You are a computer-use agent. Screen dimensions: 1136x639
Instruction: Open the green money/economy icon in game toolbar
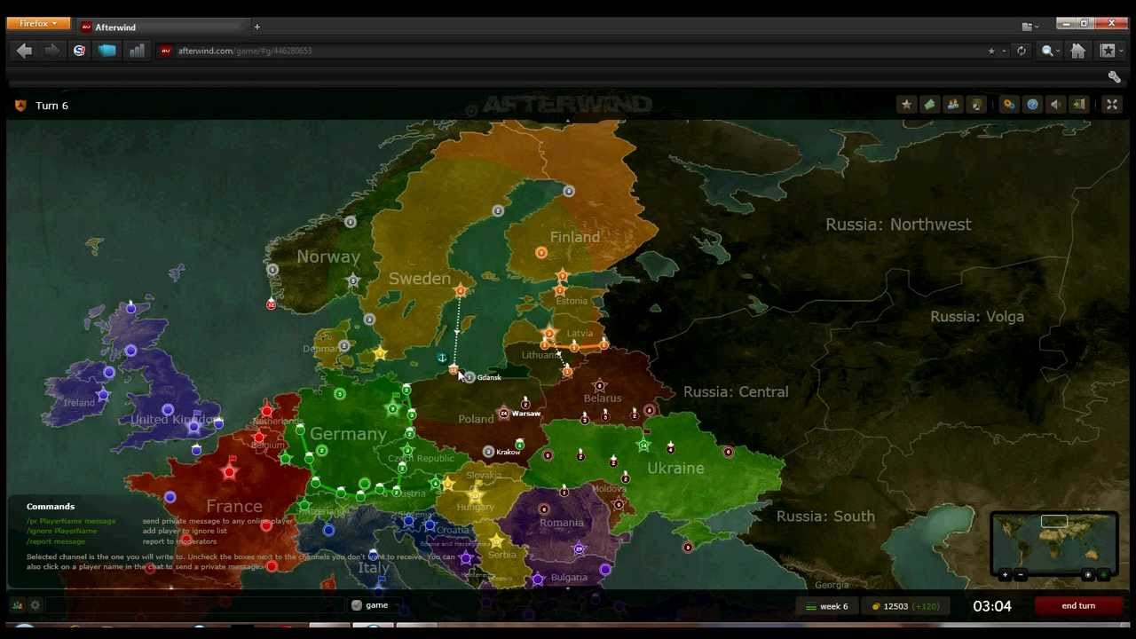click(929, 105)
